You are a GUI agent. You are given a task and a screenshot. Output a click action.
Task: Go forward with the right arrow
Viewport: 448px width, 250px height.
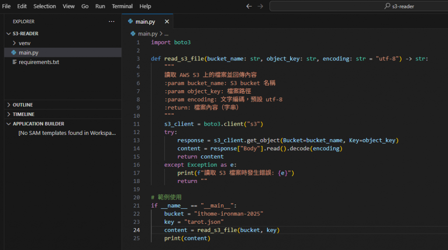pos(260,6)
